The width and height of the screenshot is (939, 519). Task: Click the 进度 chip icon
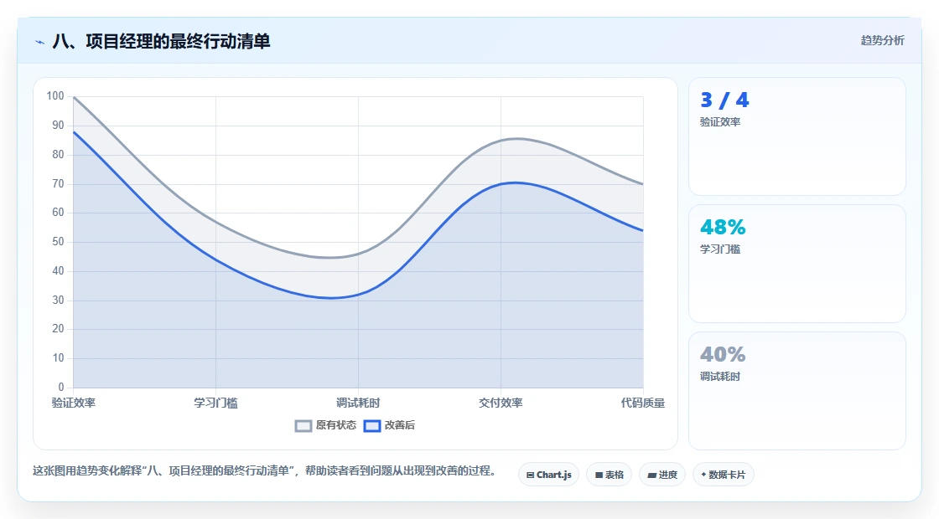point(652,475)
